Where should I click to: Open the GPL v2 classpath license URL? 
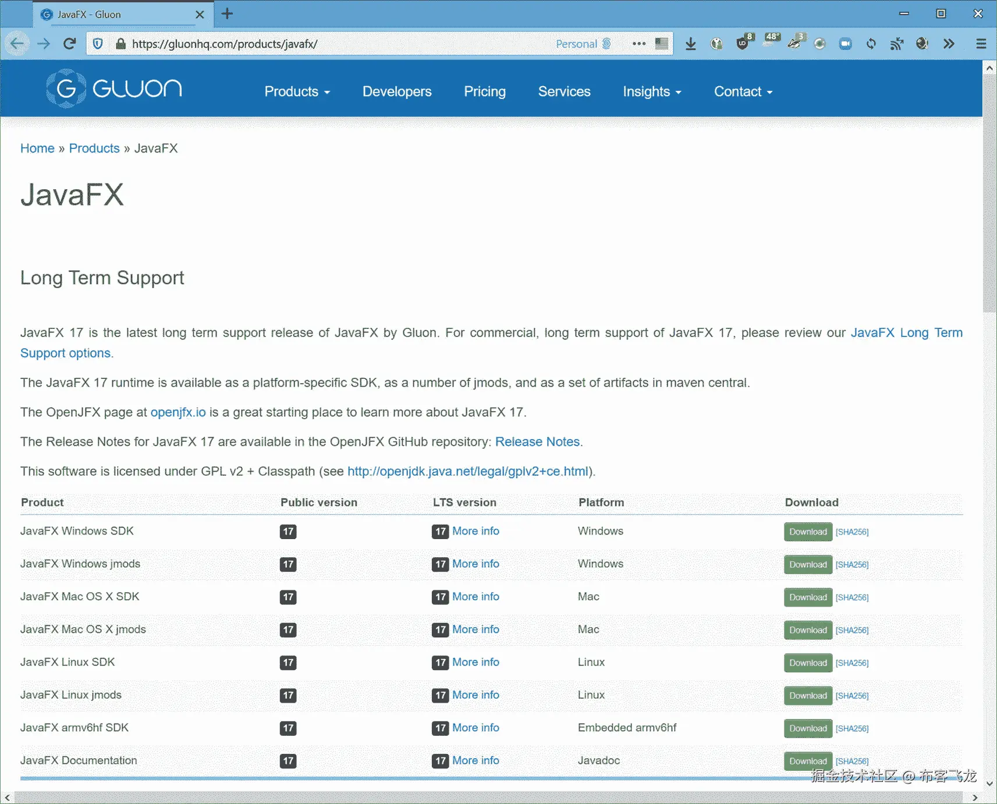[468, 472]
